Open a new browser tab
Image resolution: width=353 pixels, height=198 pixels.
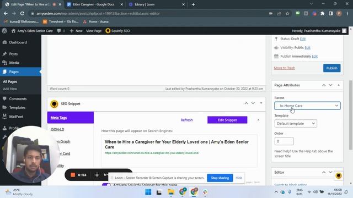tap(193, 4)
